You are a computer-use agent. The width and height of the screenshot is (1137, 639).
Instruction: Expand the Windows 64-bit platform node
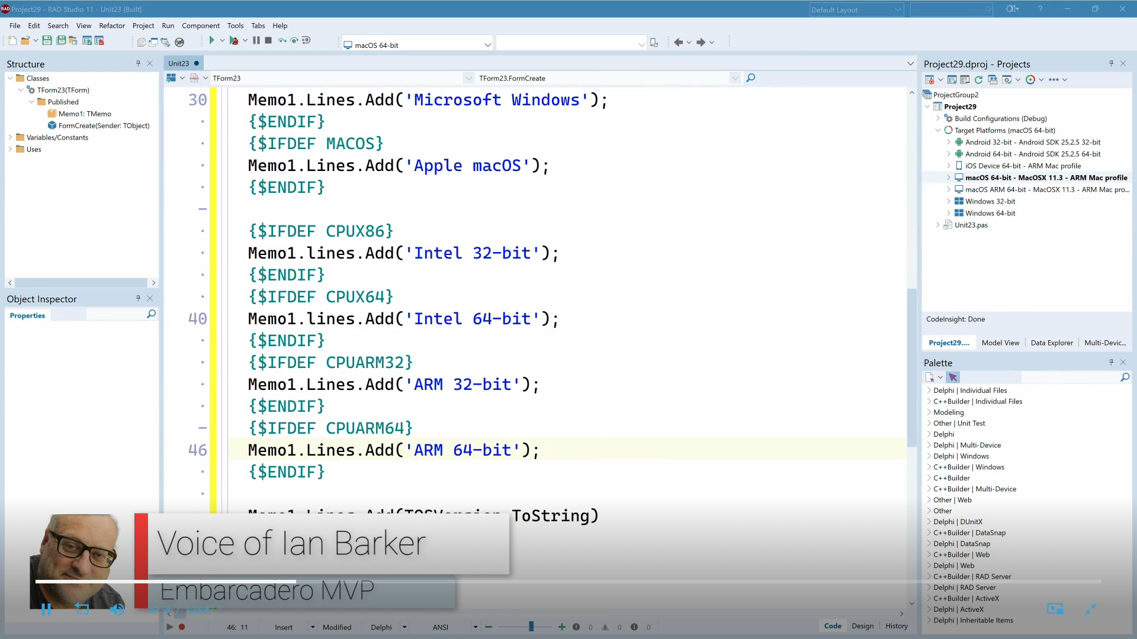pyautogui.click(x=948, y=213)
